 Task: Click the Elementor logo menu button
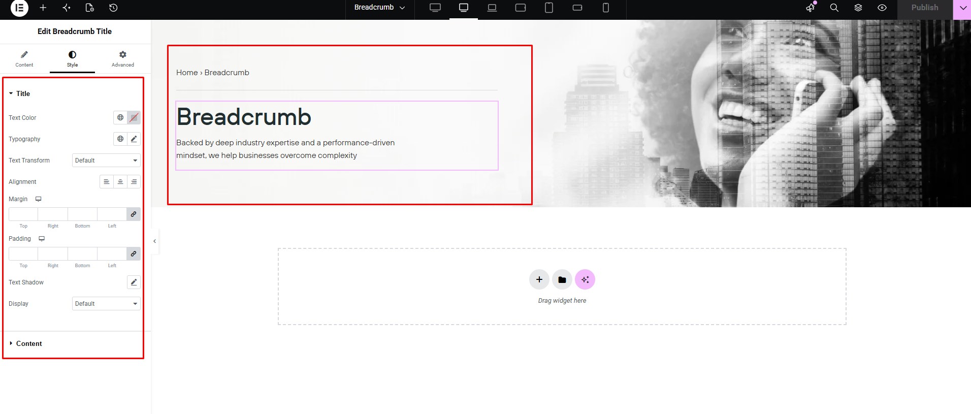pos(19,8)
